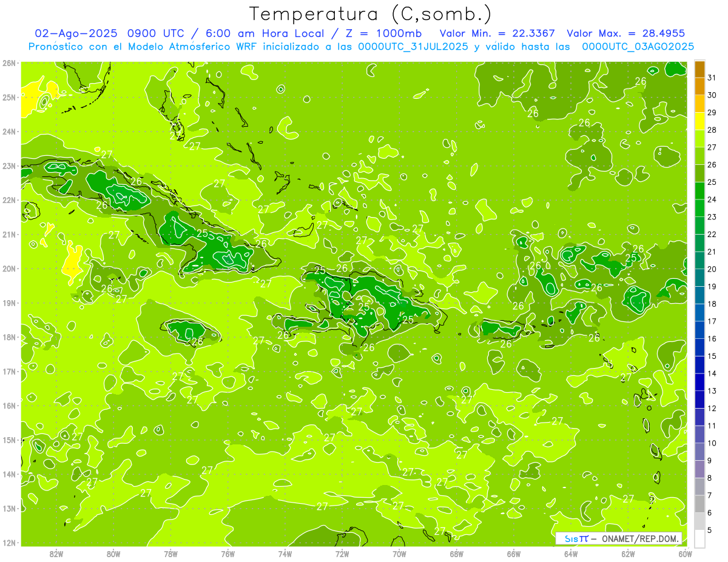Image resolution: width=728 pixels, height=562 pixels.
Task: Click the '25N' latitude axis label
Action: (8, 97)
